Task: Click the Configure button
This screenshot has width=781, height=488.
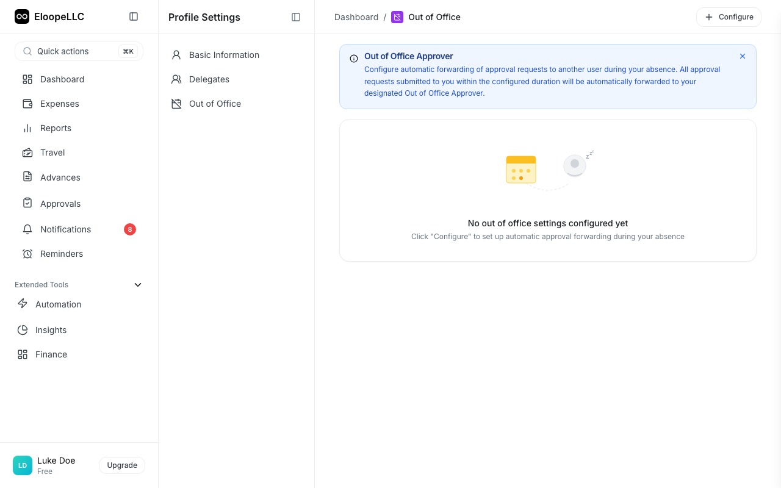Action: 729,16
